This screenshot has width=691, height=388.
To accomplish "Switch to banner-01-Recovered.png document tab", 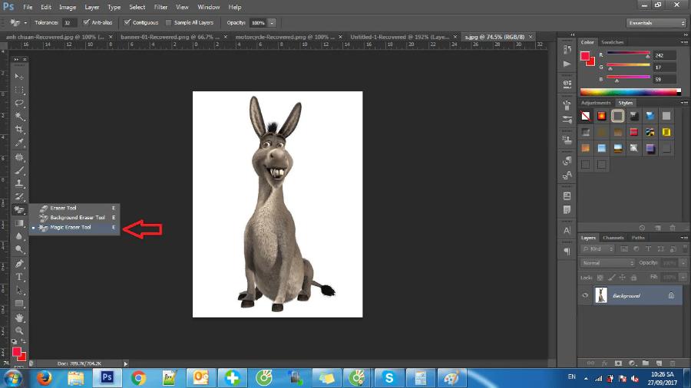I will 170,37.
